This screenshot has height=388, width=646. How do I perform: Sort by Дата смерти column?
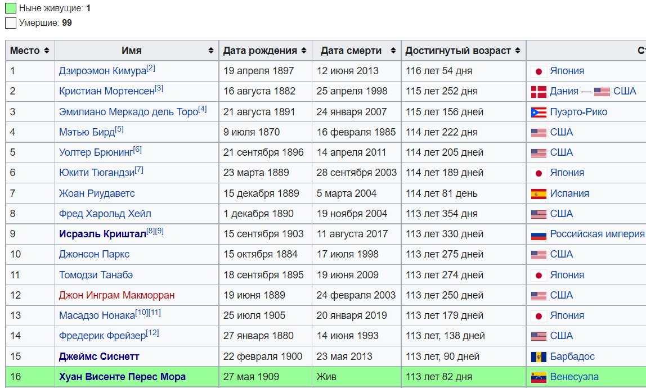pos(392,51)
